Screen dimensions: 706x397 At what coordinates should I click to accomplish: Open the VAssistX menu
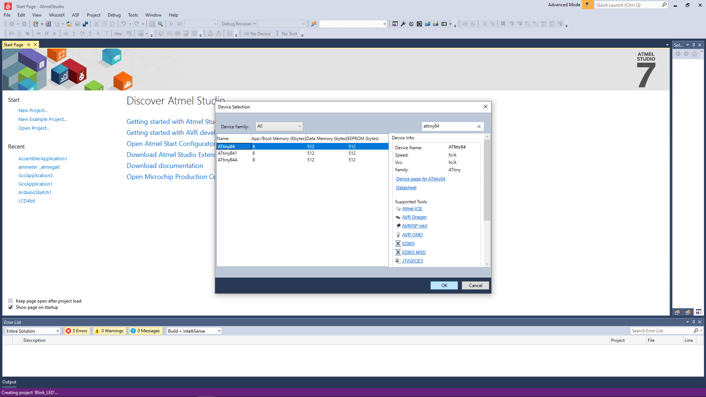click(57, 15)
